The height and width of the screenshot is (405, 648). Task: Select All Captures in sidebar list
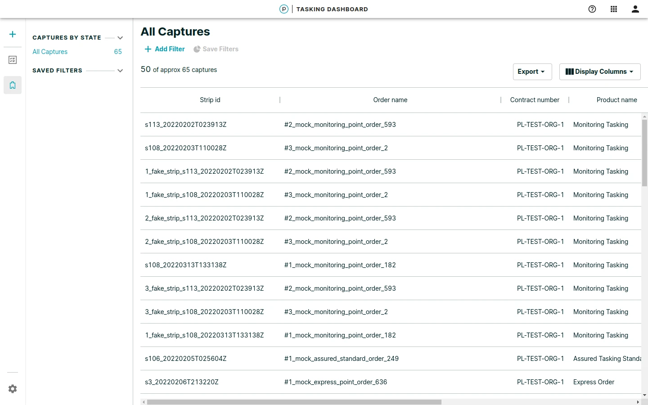tap(50, 52)
